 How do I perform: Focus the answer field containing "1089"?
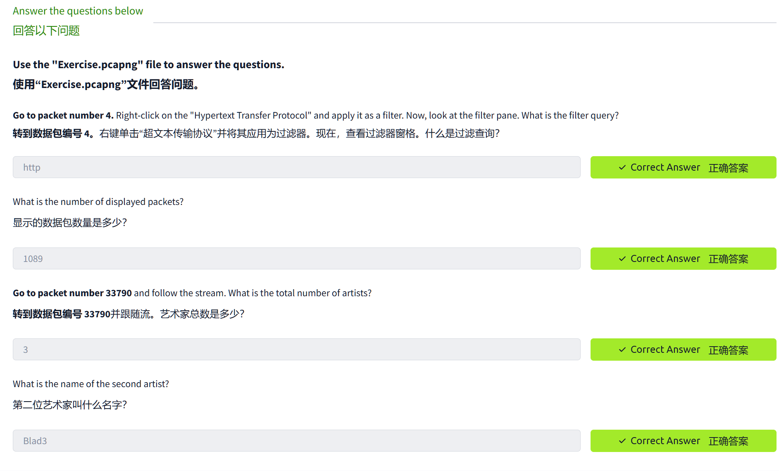[x=296, y=259]
